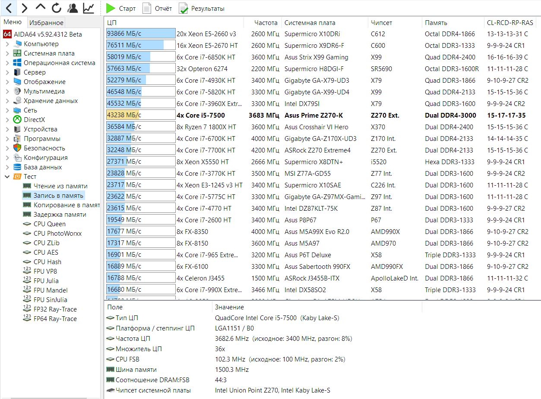Select the Программы icon in tree
Screen dimensions: 541x399
point(17,139)
